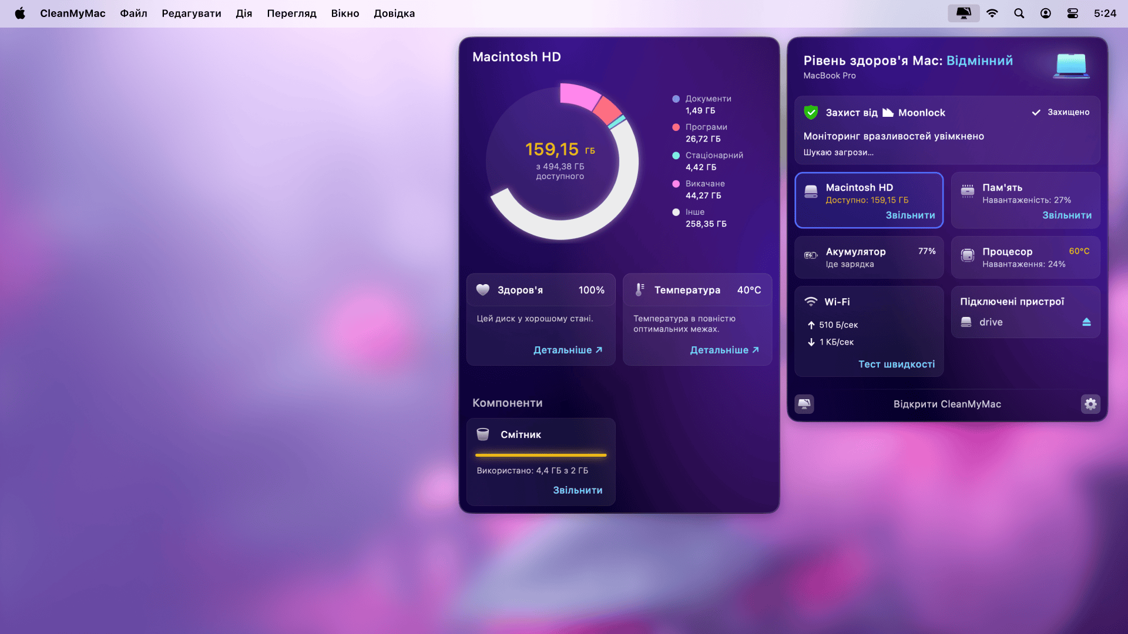
Task: Open the Дія menu
Action: pyautogui.click(x=244, y=13)
